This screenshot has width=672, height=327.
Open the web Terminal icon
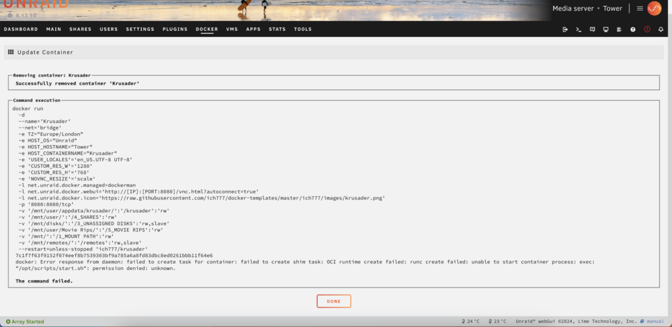[579, 30]
